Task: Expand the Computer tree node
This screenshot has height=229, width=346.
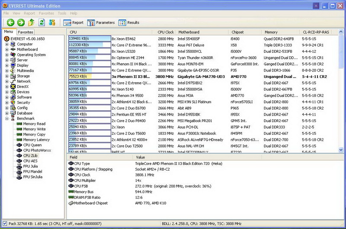Action: click(x=6, y=44)
